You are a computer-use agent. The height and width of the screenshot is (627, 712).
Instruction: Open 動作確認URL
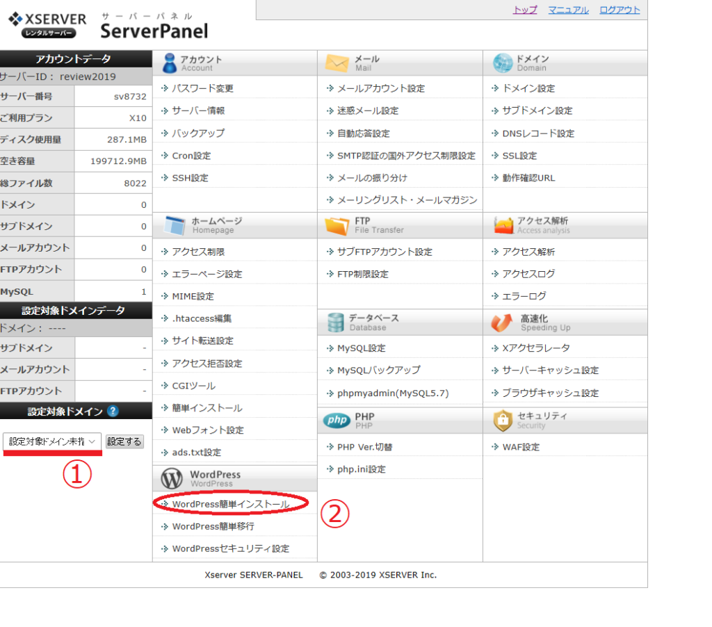[x=528, y=178]
